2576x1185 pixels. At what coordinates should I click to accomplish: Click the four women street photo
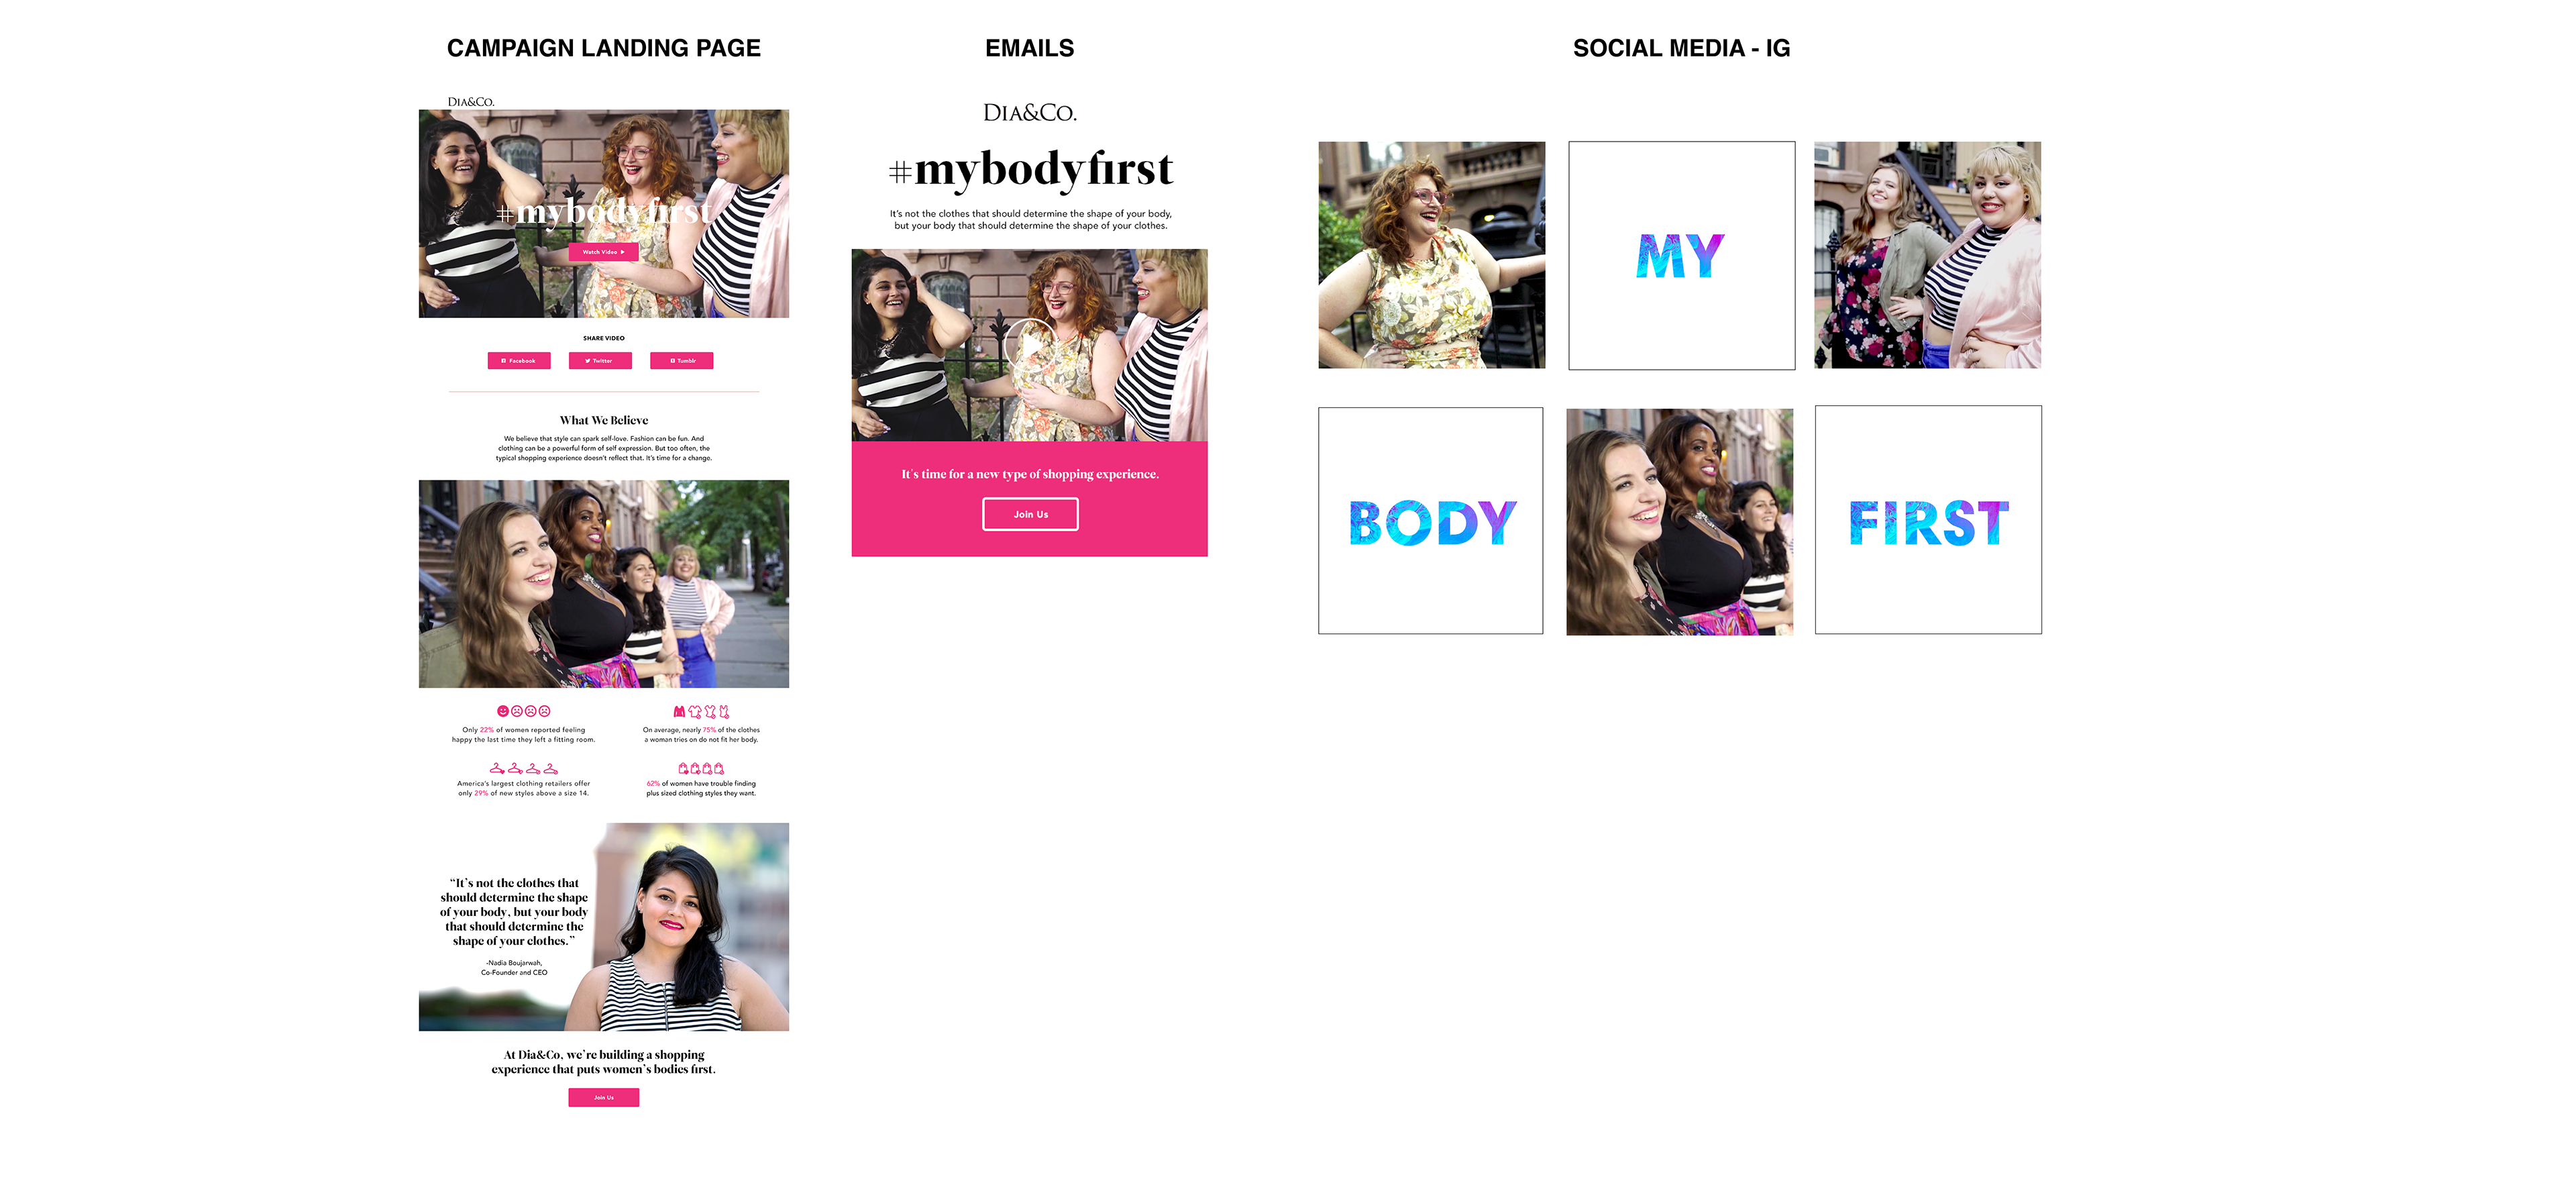603,584
